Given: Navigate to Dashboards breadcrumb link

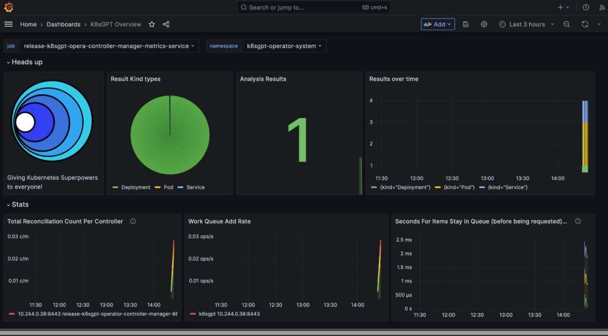Looking at the screenshot, I should click(x=64, y=24).
